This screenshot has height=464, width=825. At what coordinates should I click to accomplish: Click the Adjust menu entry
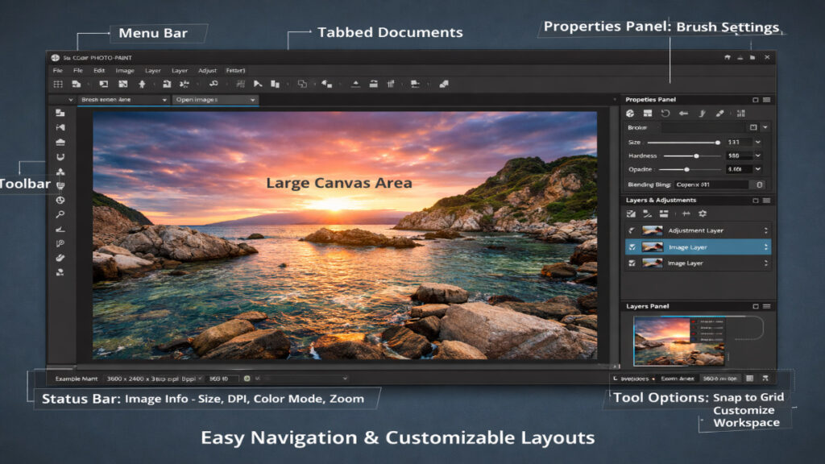207,70
